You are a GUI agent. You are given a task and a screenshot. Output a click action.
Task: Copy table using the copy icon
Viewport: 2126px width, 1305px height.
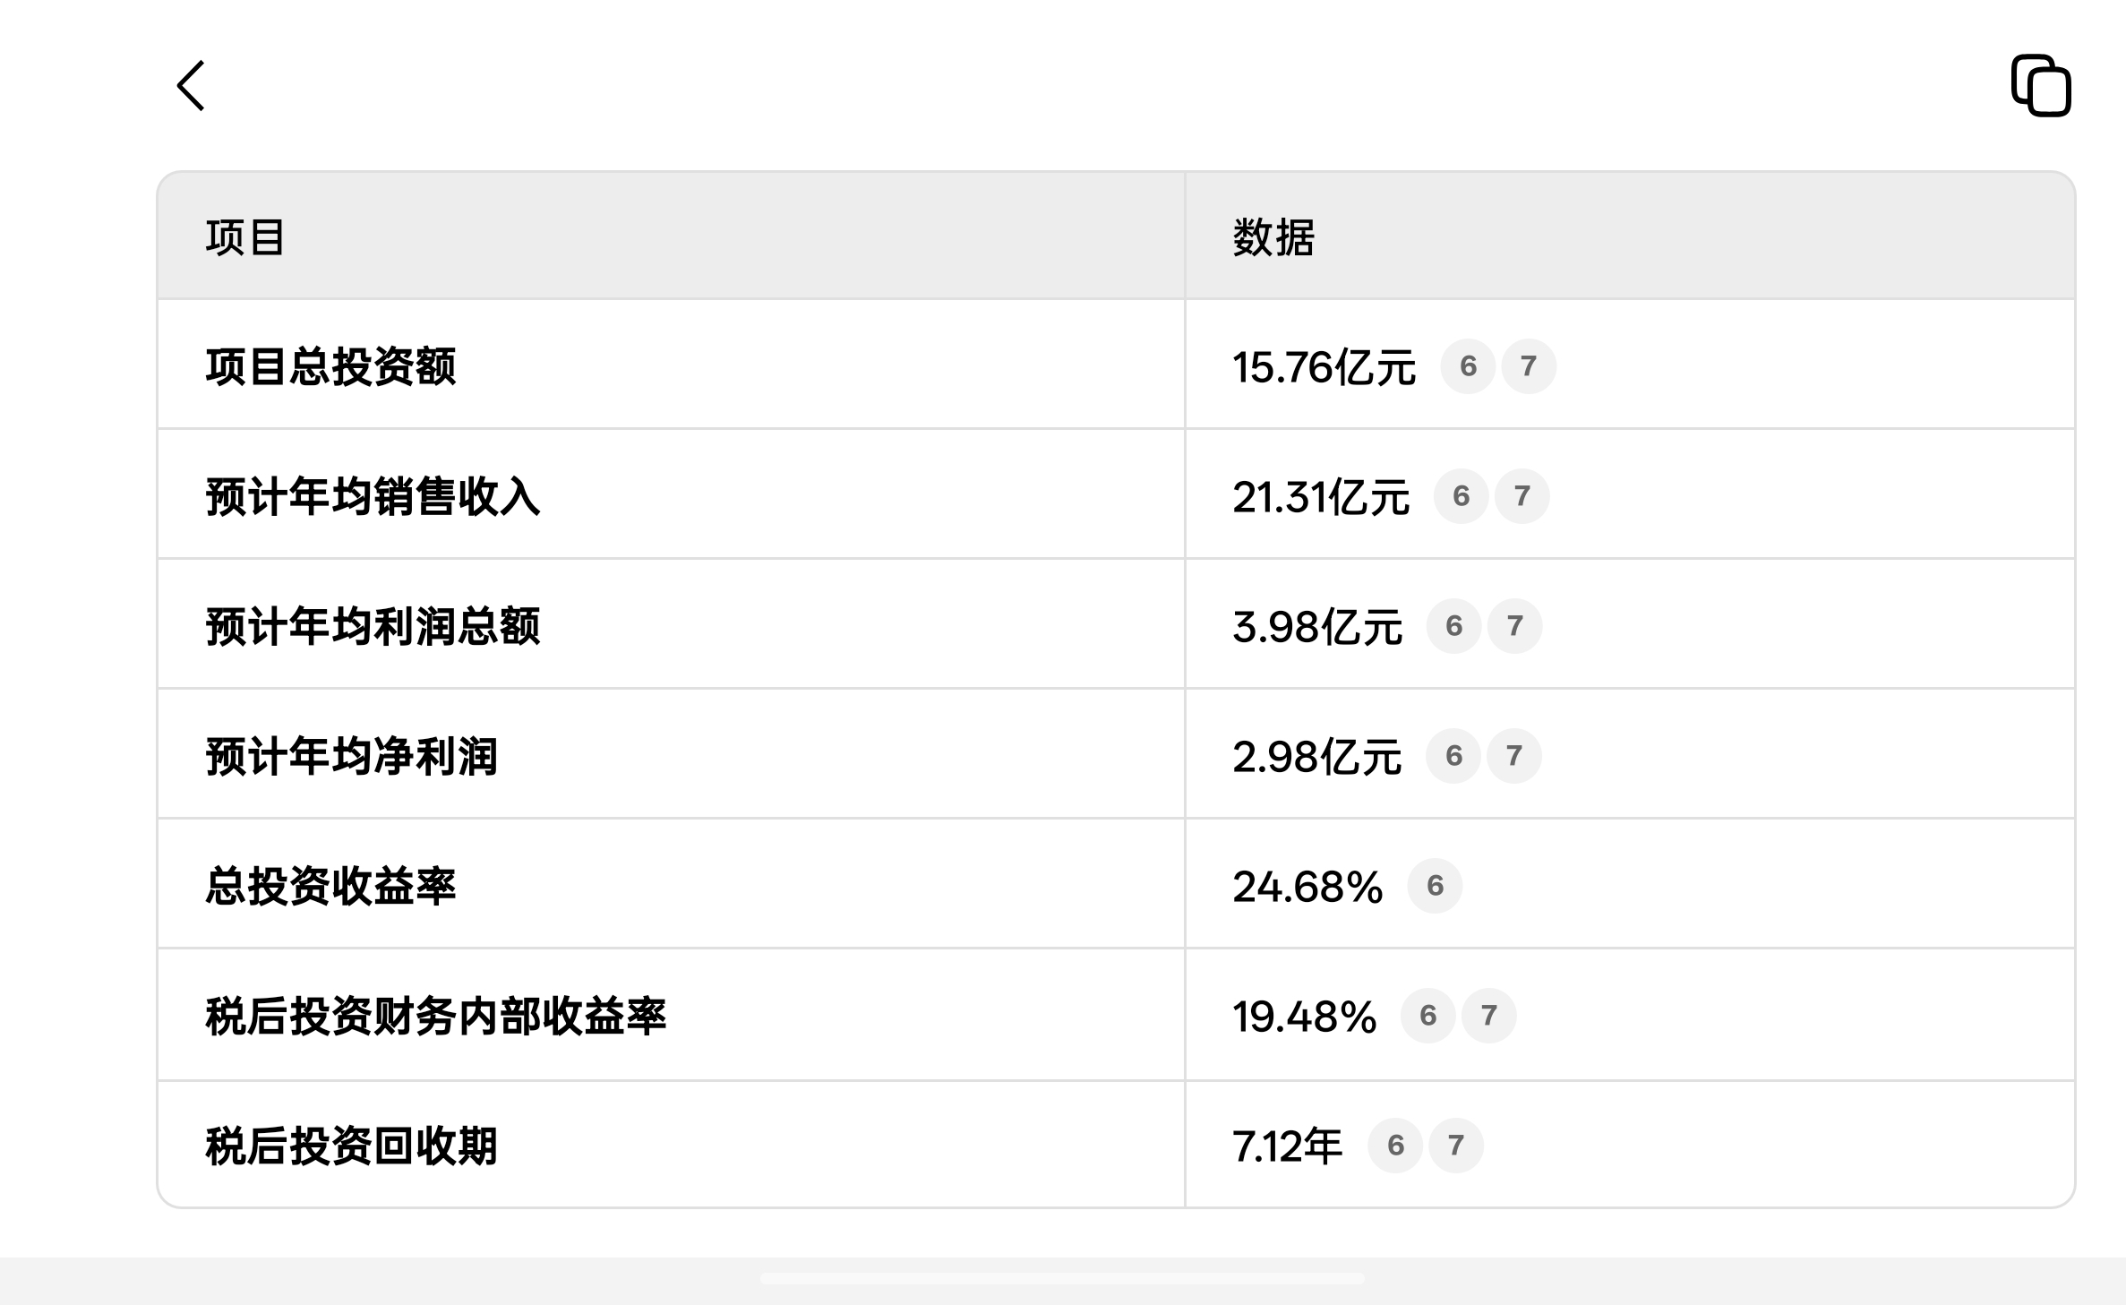pos(2041,86)
